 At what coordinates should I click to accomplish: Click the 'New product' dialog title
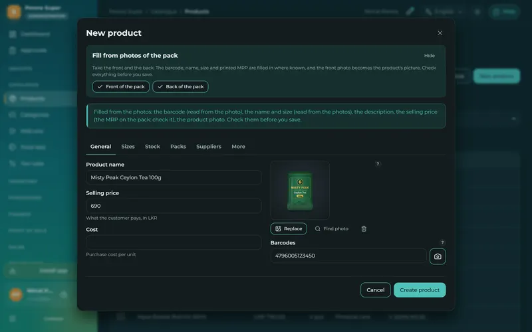click(114, 33)
